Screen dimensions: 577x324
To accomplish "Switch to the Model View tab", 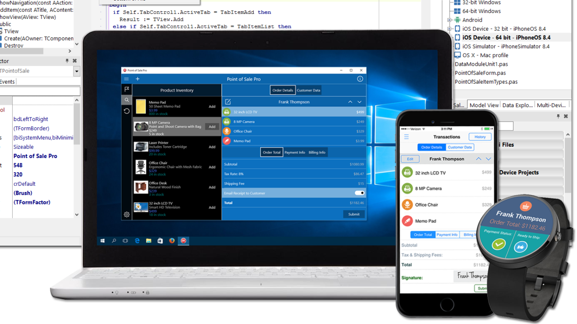I will 484,105.
